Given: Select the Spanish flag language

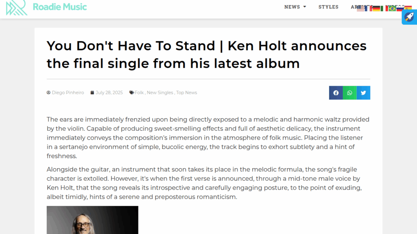Looking at the screenshot, I should tap(408, 8).
